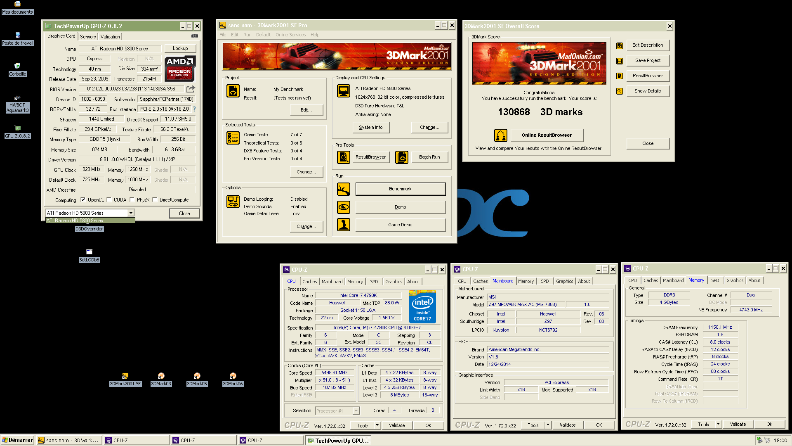This screenshot has height=446, width=792.
Task: Click the Game Demo button
Action: point(400,225)
